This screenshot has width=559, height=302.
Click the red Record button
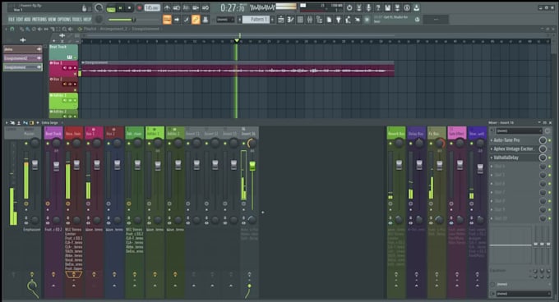[139, 8]
